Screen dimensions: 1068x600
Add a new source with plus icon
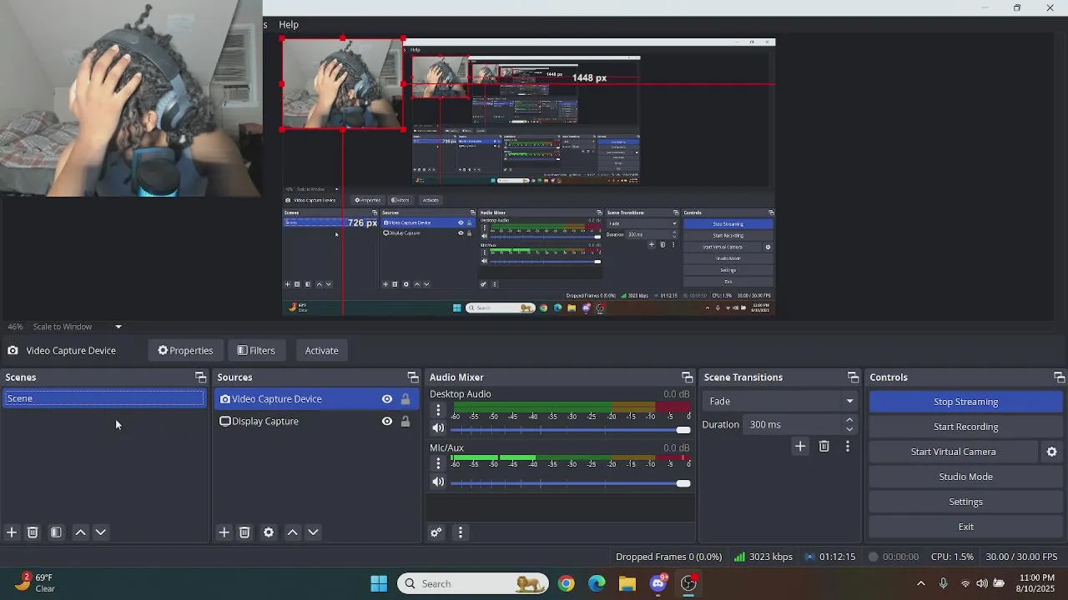(224, 532)
